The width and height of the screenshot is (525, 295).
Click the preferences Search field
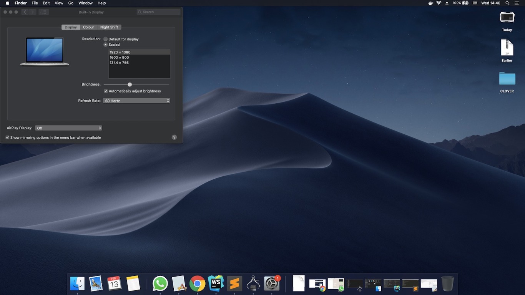(x=158, y=12)
